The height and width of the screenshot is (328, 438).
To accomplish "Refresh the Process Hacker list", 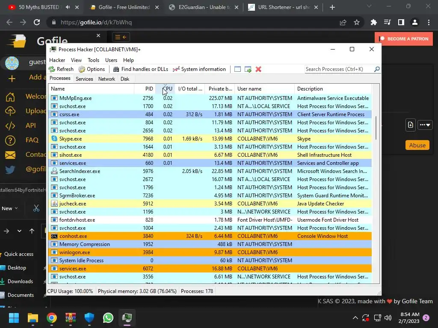I will [61, 69].
